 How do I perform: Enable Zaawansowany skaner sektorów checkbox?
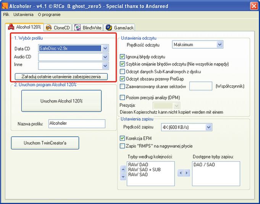click(122, 86)
